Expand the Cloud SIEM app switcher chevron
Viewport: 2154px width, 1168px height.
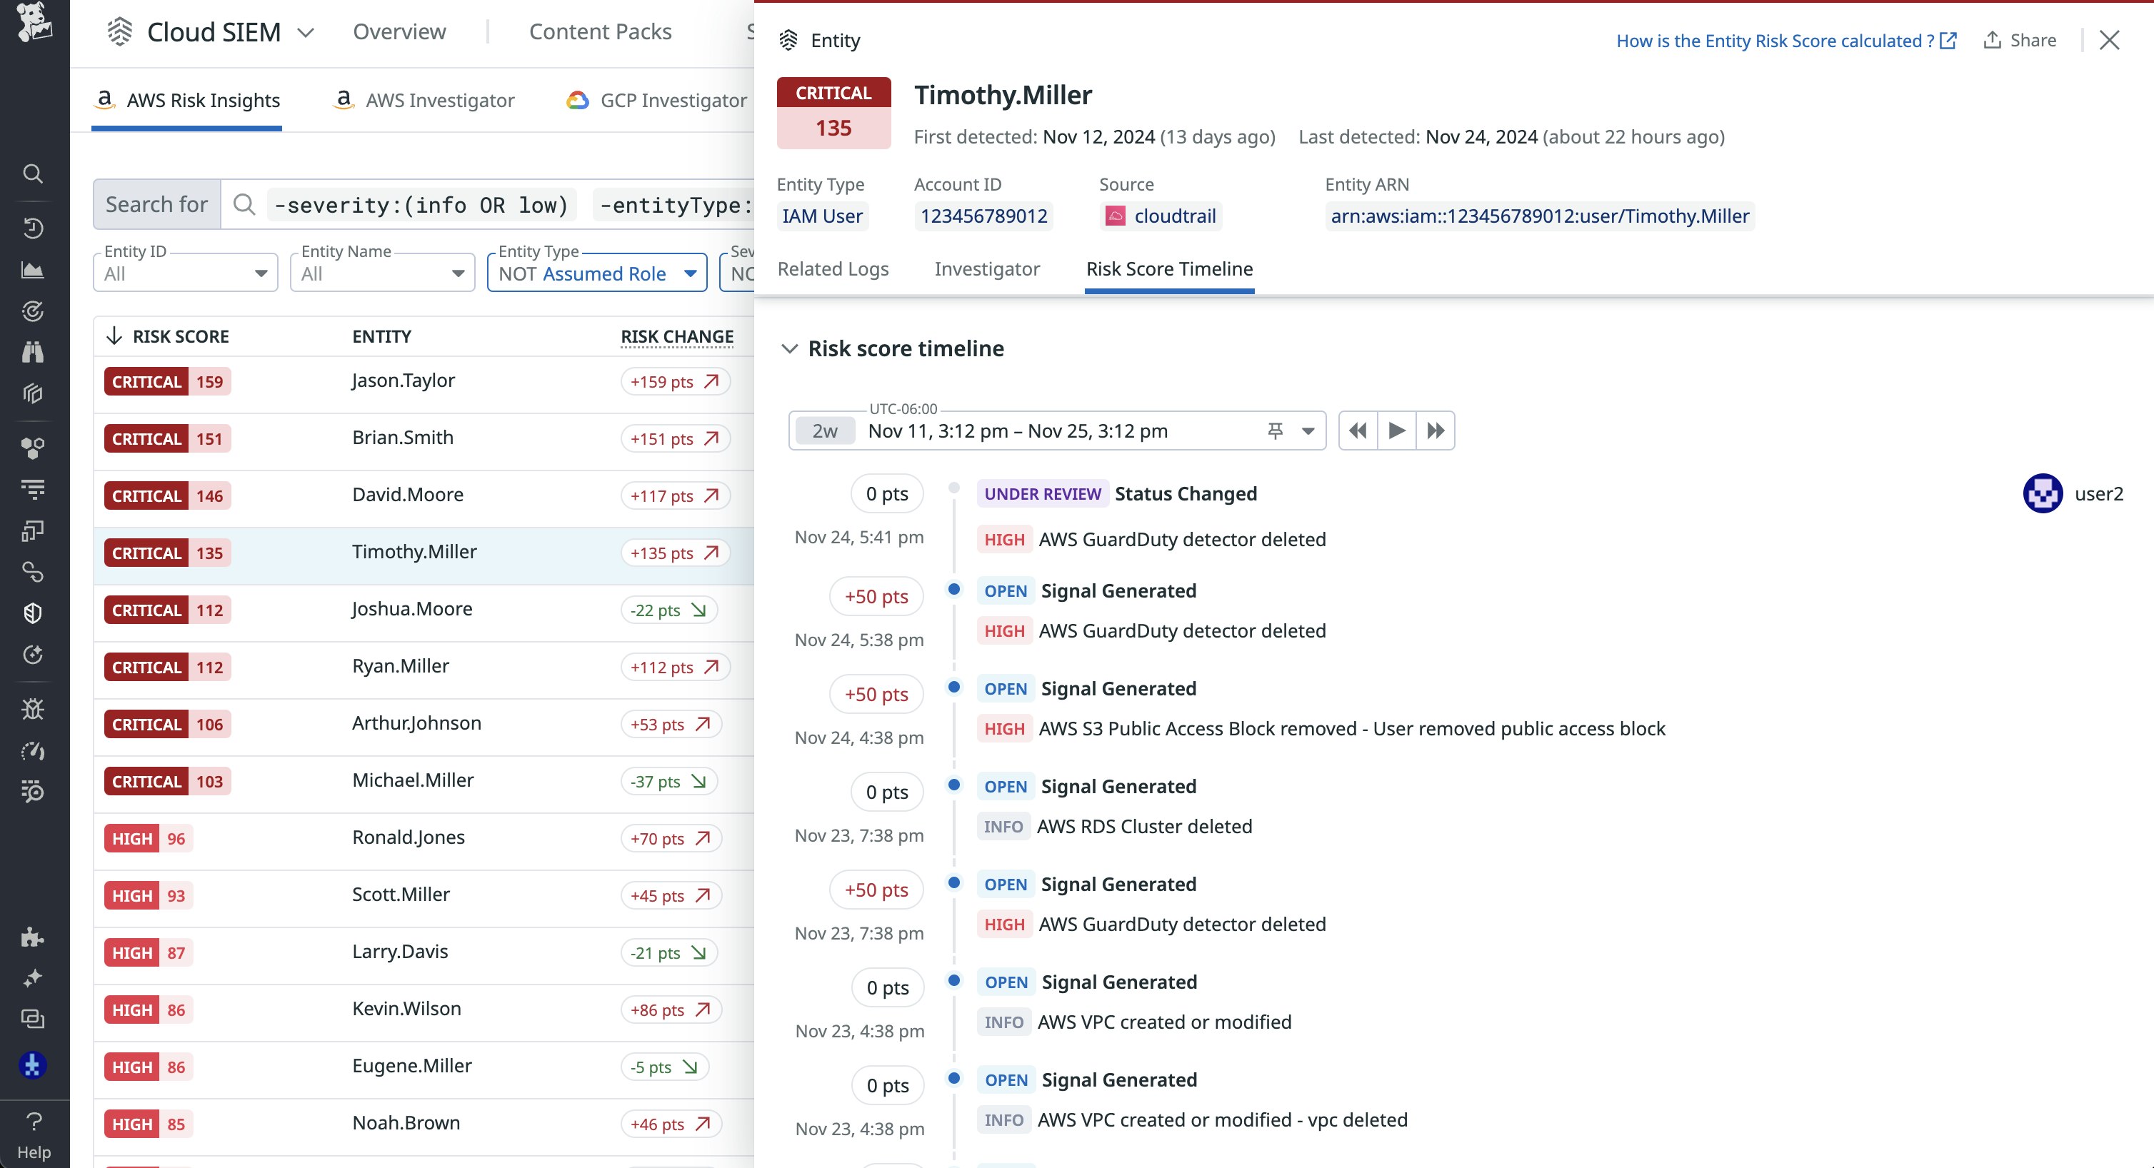[x=306, y=33]
